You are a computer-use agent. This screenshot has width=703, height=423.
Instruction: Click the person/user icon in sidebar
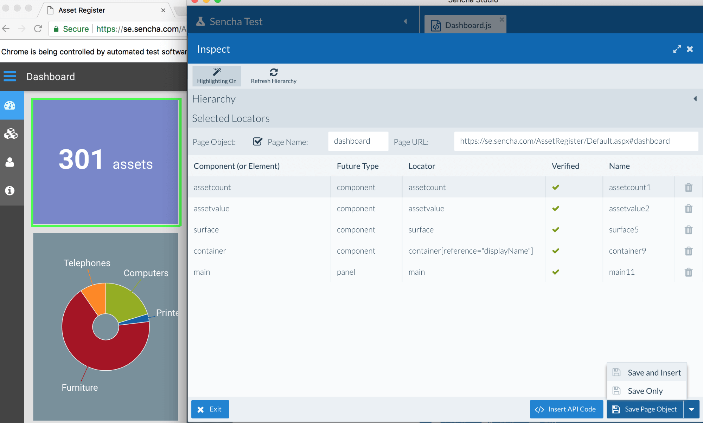[11, 162]
